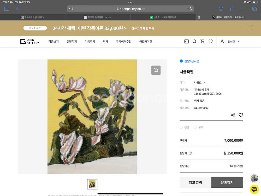Screen dimensions: 261x196
Task: Add a new tab with plus icon
Action: coord(243,9)
